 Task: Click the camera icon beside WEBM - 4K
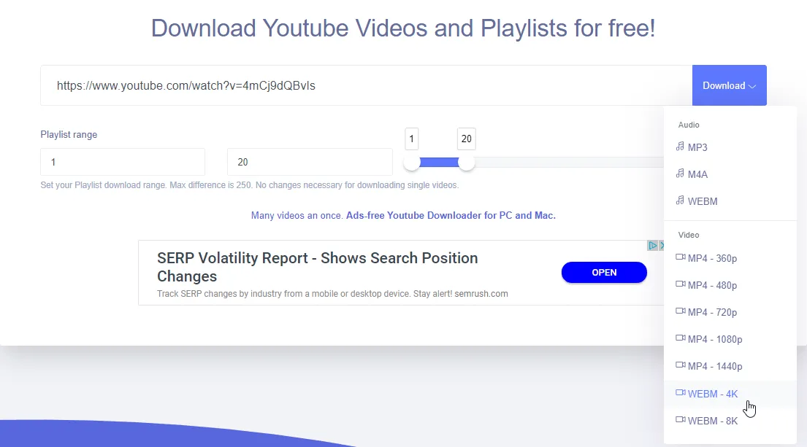pos(681,392)
